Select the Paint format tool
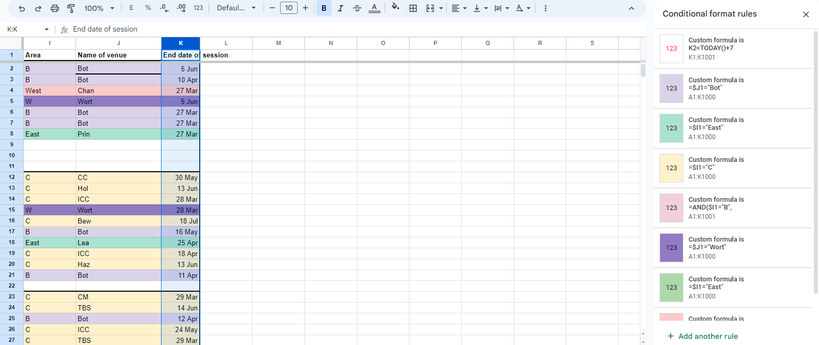 pyautogui.click(x=71, y=8)
